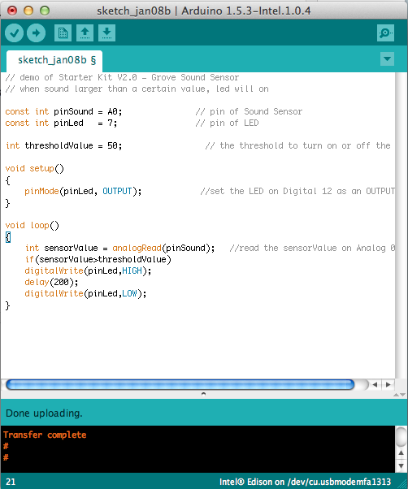
Task: Click the '// pin of LED' comment
Action: [x=227, y=123]
